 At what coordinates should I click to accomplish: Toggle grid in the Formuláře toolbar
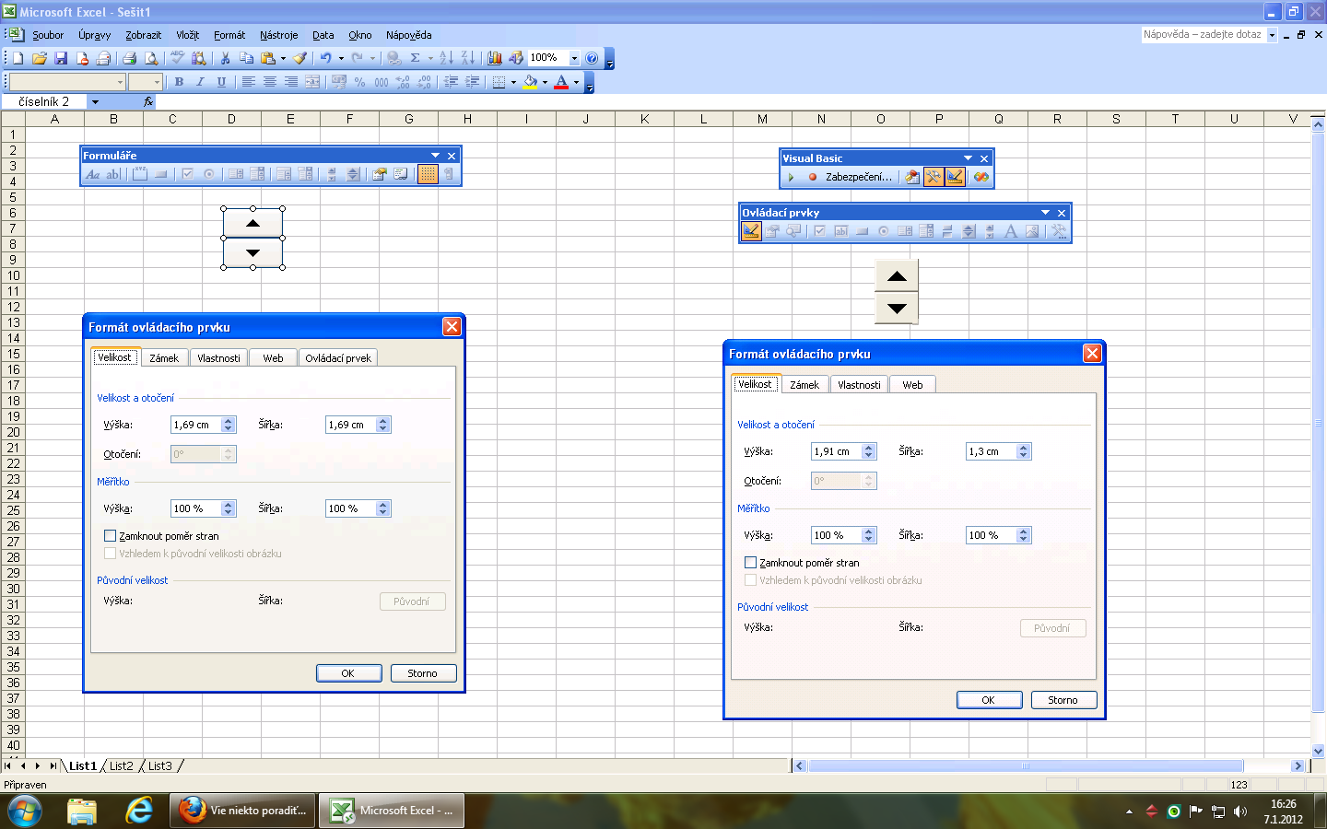tap(428, 174)
